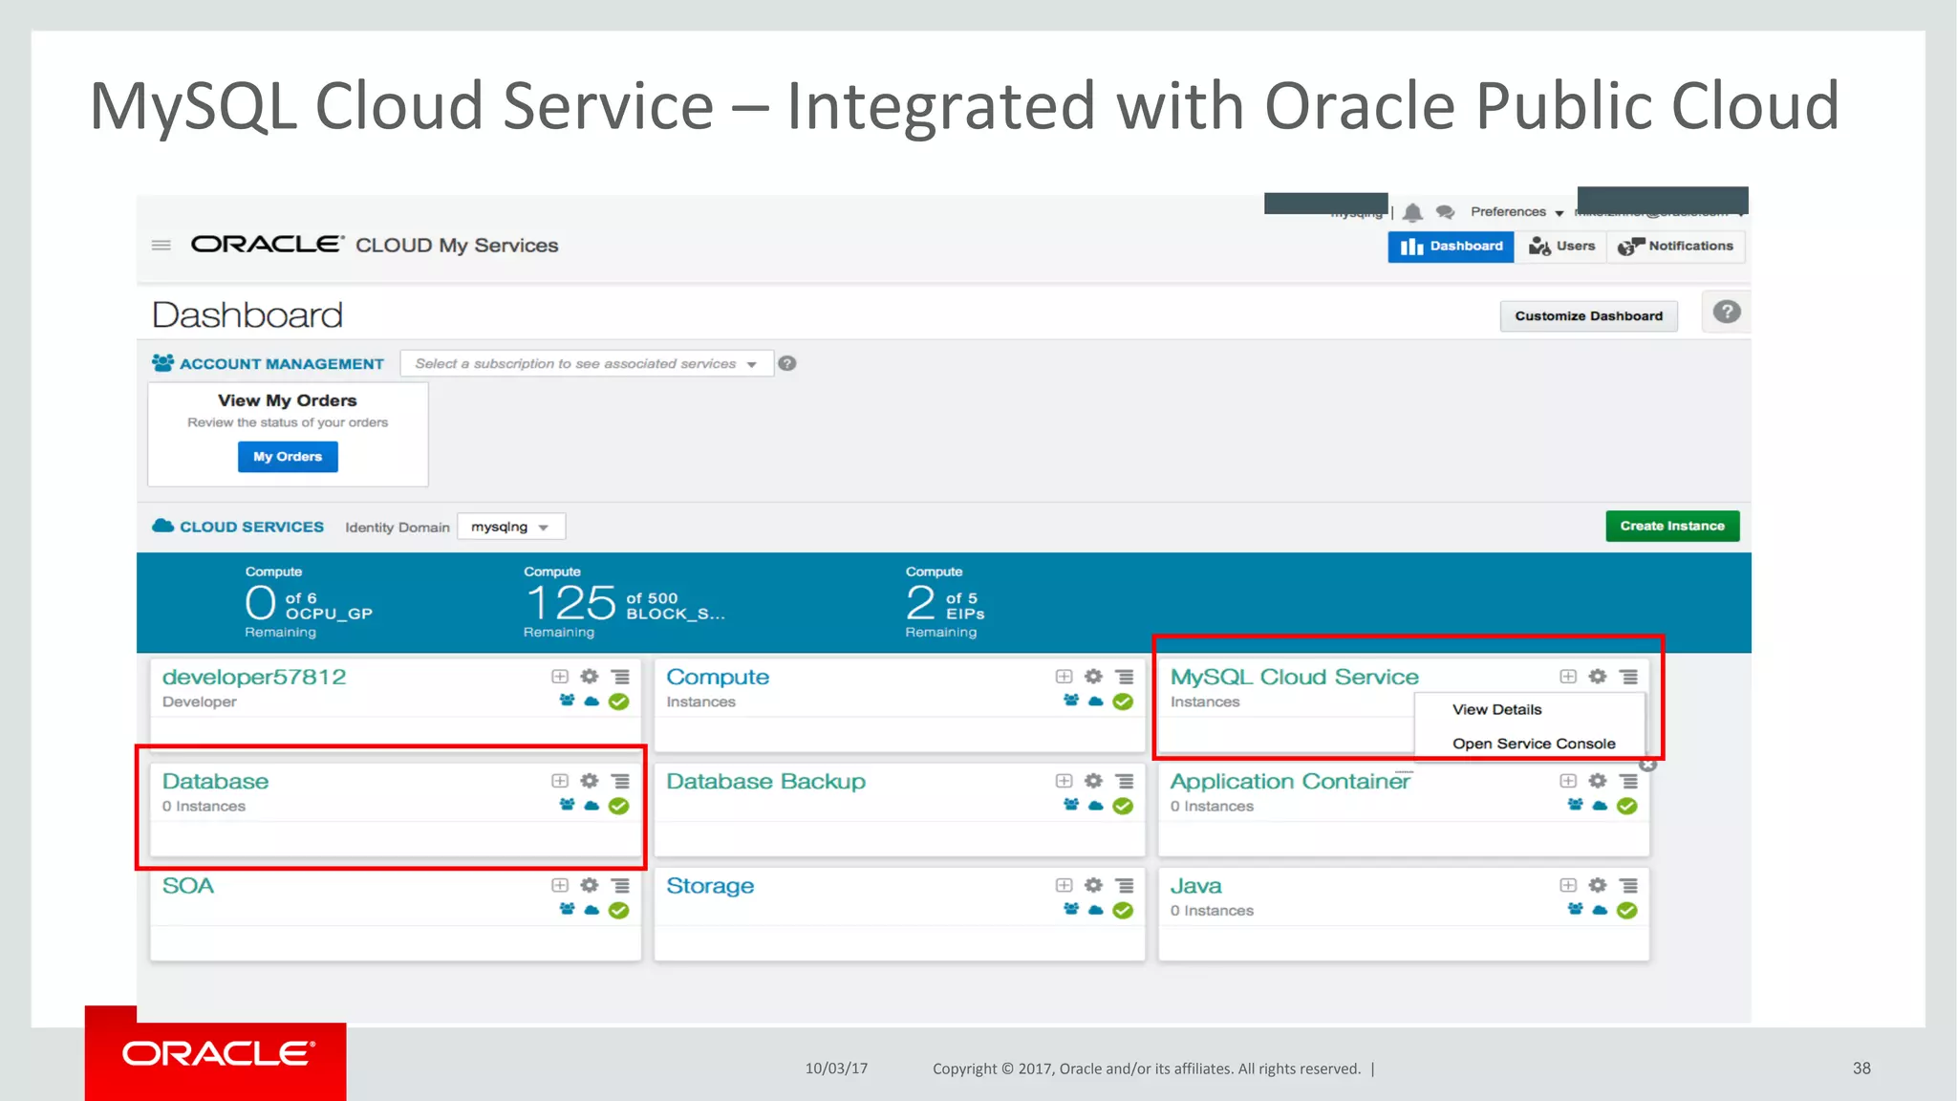
Task: Expand MySQL Cloud Service tile plus icon
Action: (1568, 677)
